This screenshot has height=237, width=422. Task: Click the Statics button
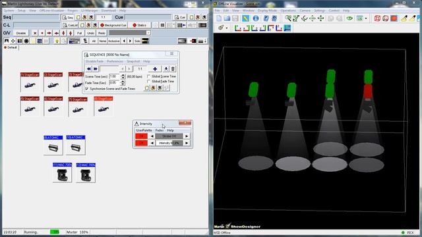pyautogui.click(x=139, y=25)
